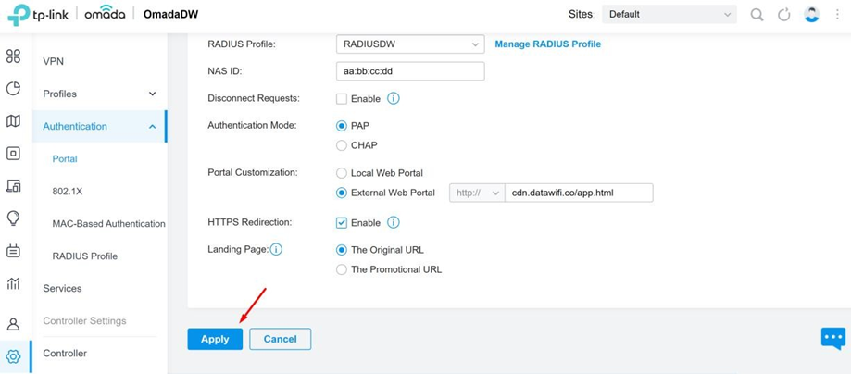
Task: Open the Manage RADIUS Profile link
Action: tap(547, 44)
